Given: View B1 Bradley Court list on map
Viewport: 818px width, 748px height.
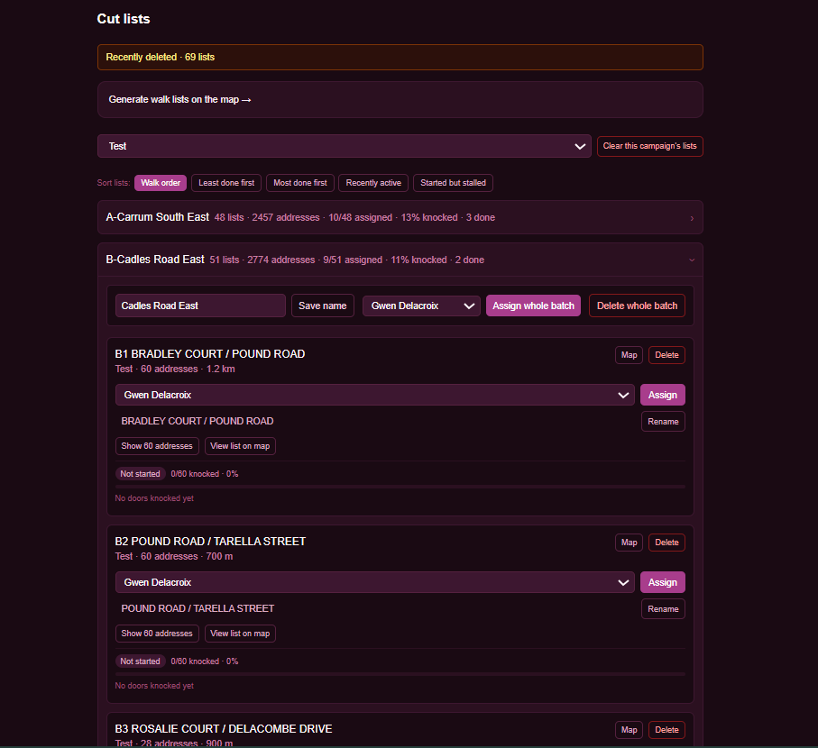Looking at the screenshot, I should coord(240,446).
